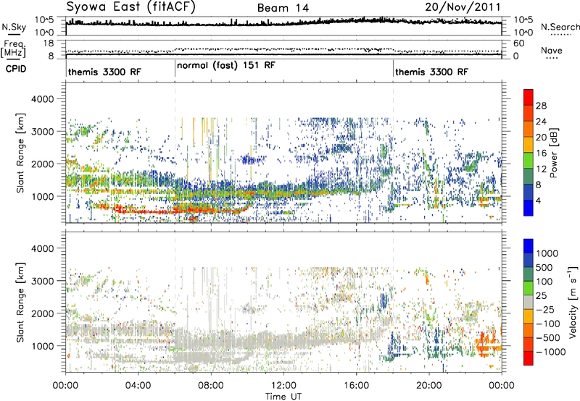Click the "2000" tick on the velocity panel
This screenshot has height=401, width=580.
[x=42, y=313]
